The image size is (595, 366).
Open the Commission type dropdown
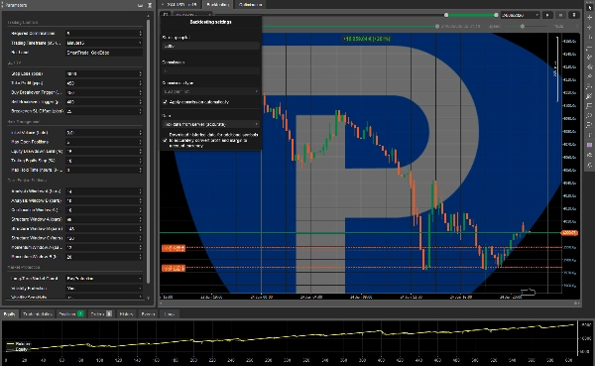point(211,92)
